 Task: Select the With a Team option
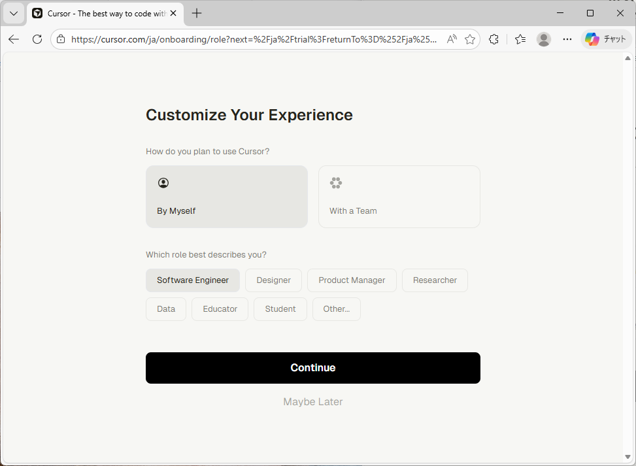(x=399, y=197)
